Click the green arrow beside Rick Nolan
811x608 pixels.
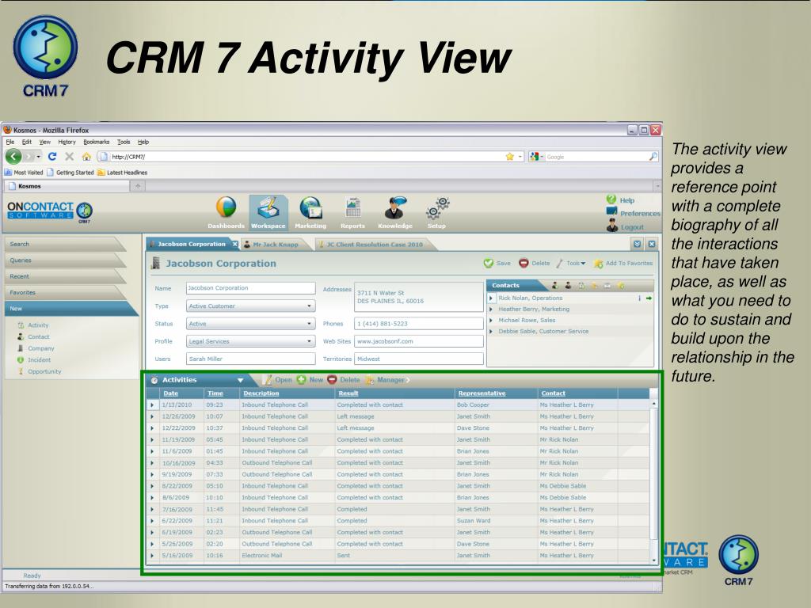(649, 298)
